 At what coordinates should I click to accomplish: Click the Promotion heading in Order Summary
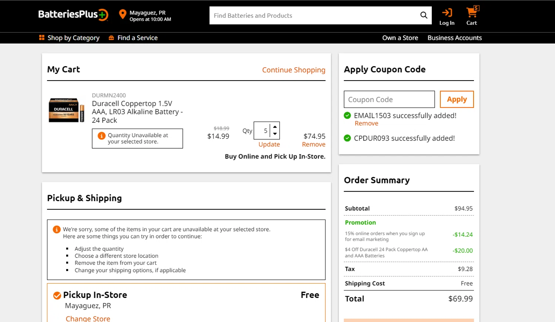(360, 223)
